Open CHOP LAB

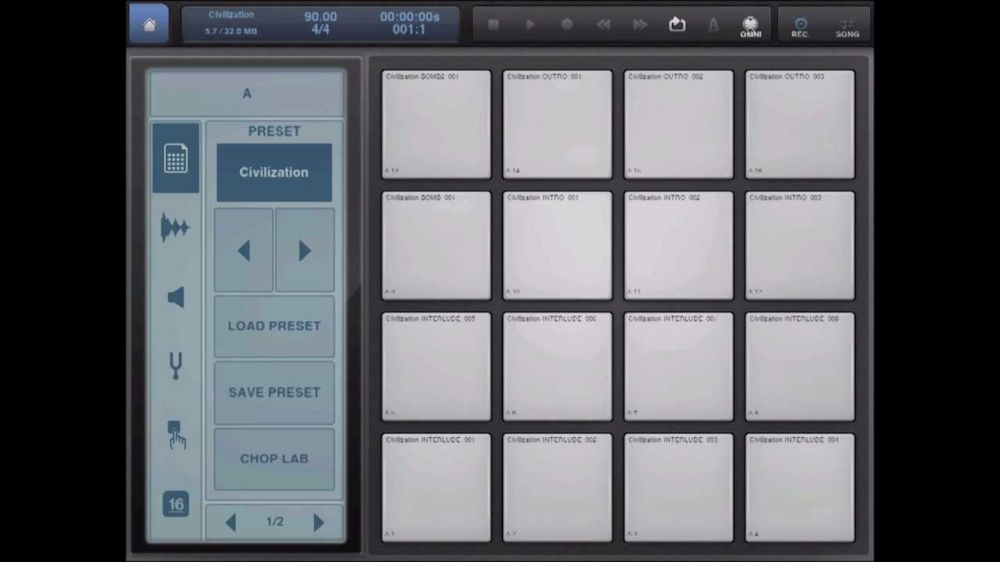coord(274,459)
